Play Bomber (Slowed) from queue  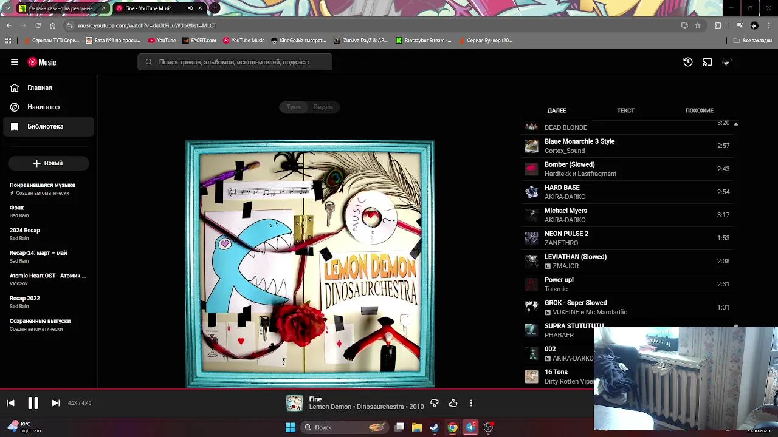point(627,169)
